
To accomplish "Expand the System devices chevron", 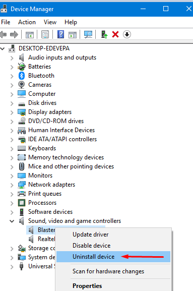I will pyautogui.click(x=12, y=258).
